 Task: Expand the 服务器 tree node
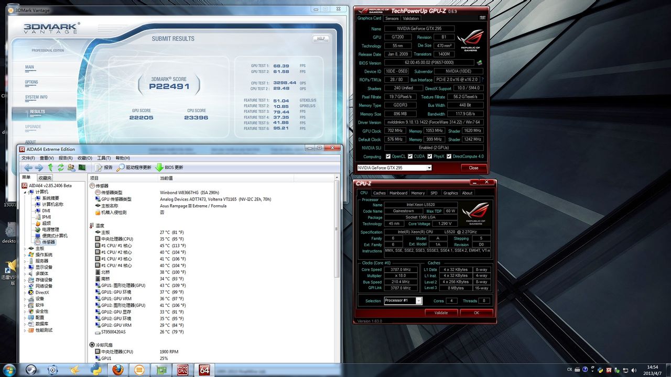coord(25,261)
